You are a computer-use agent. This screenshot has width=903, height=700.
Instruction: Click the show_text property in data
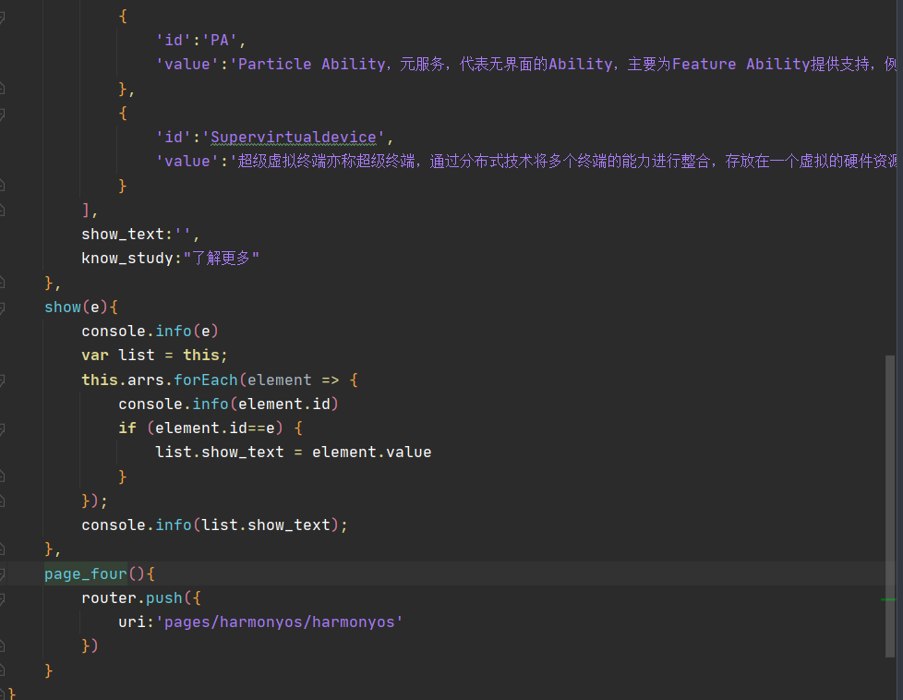[x=123, y=235]
